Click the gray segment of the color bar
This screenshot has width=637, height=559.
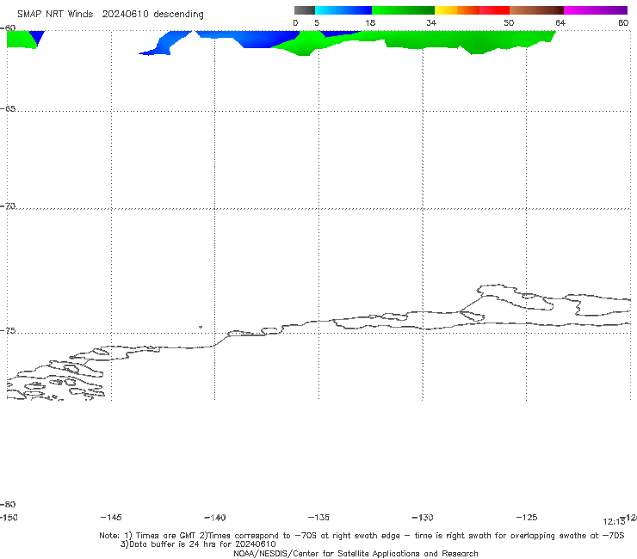point(305,10)
